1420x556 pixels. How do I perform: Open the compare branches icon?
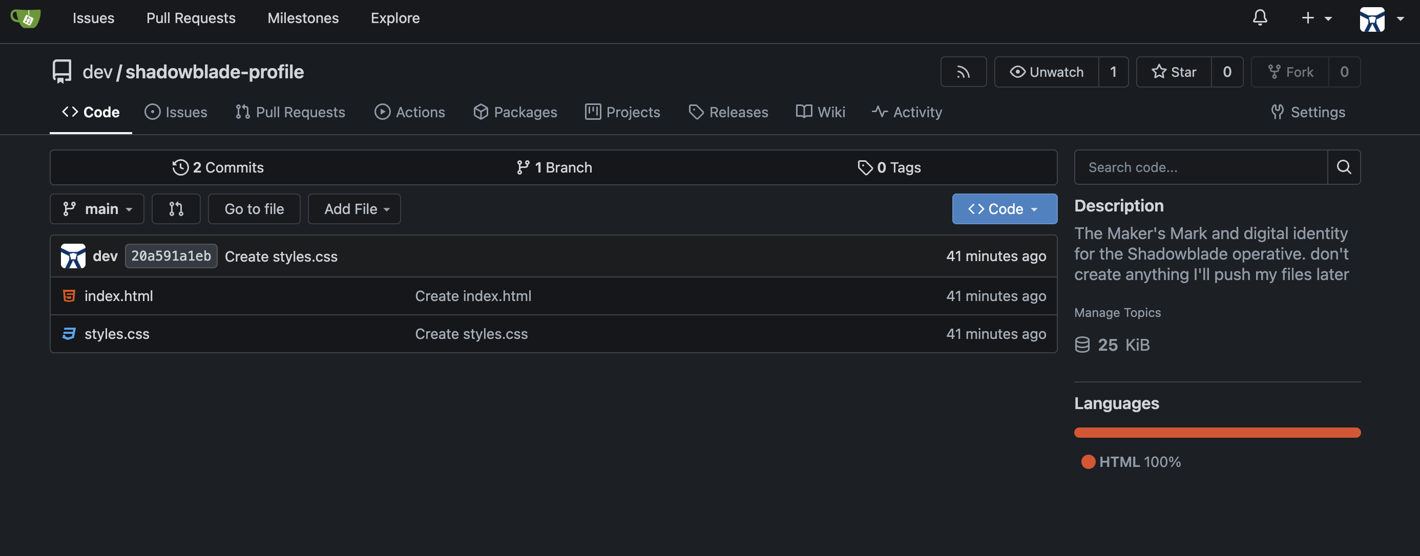point(176,209)
